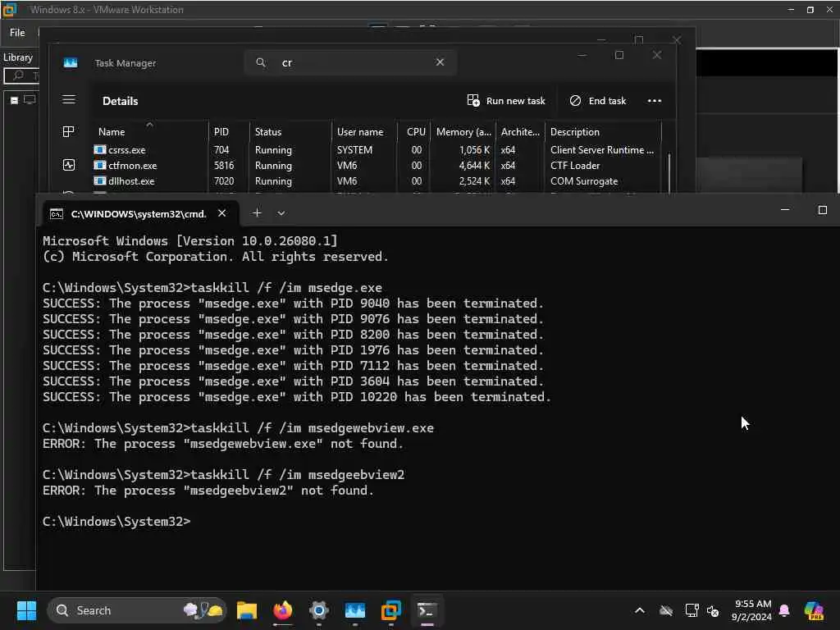Screen dimensions: 840x630
Task: Open the more options ellipsis in Task Manager
Action: point(654,101)
